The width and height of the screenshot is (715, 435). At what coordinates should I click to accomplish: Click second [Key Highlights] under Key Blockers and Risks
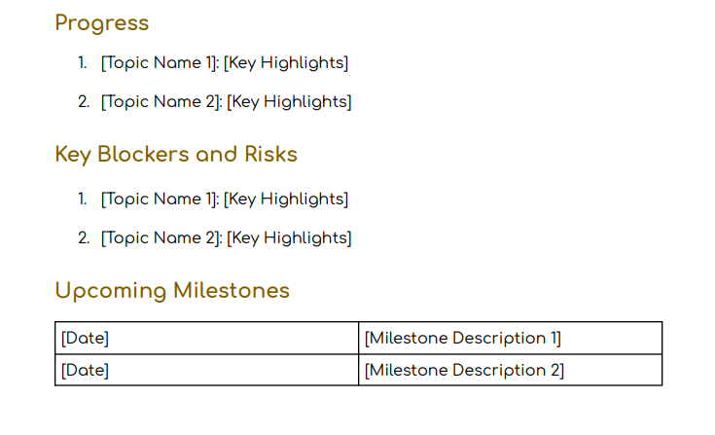tap(289, 238)
